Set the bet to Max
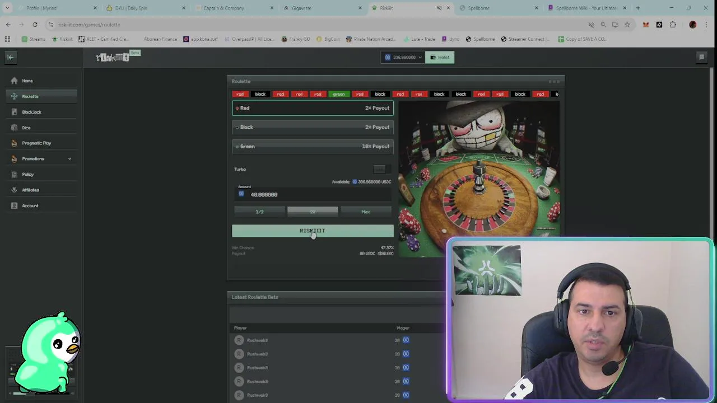The image size is (717, 403). (x=366, y=212)
